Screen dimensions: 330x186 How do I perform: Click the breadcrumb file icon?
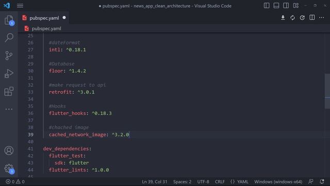[26, 28]
